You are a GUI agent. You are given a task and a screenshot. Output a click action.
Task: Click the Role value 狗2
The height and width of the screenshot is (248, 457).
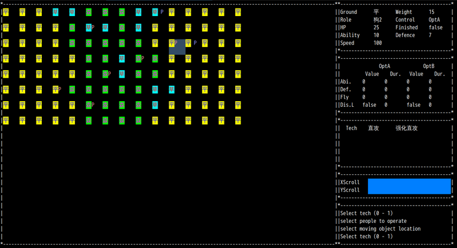point(378,20)
